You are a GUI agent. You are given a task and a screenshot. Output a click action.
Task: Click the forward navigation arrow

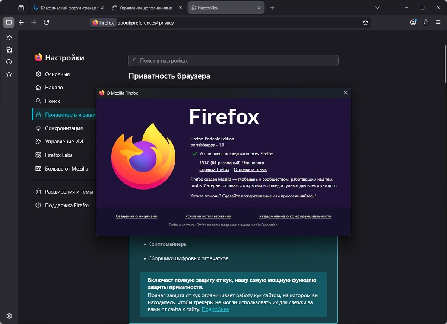pyautogui.click(x=34, y=22)
